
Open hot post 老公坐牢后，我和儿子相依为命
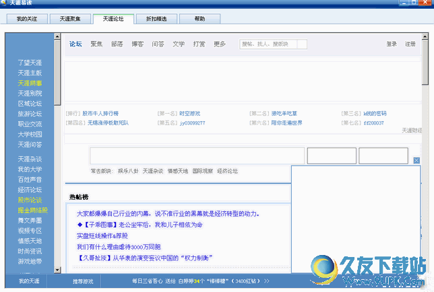coord(139,225)
